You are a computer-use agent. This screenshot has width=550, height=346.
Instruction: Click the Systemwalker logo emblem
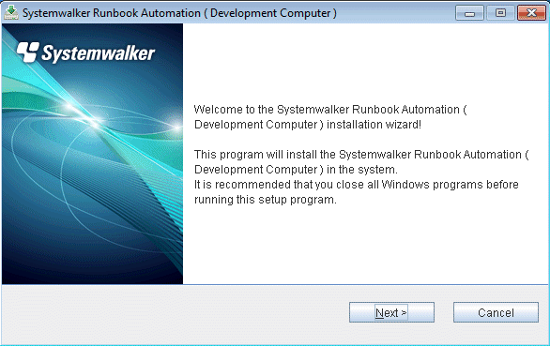pyautogui.click(x=28, y=53)
